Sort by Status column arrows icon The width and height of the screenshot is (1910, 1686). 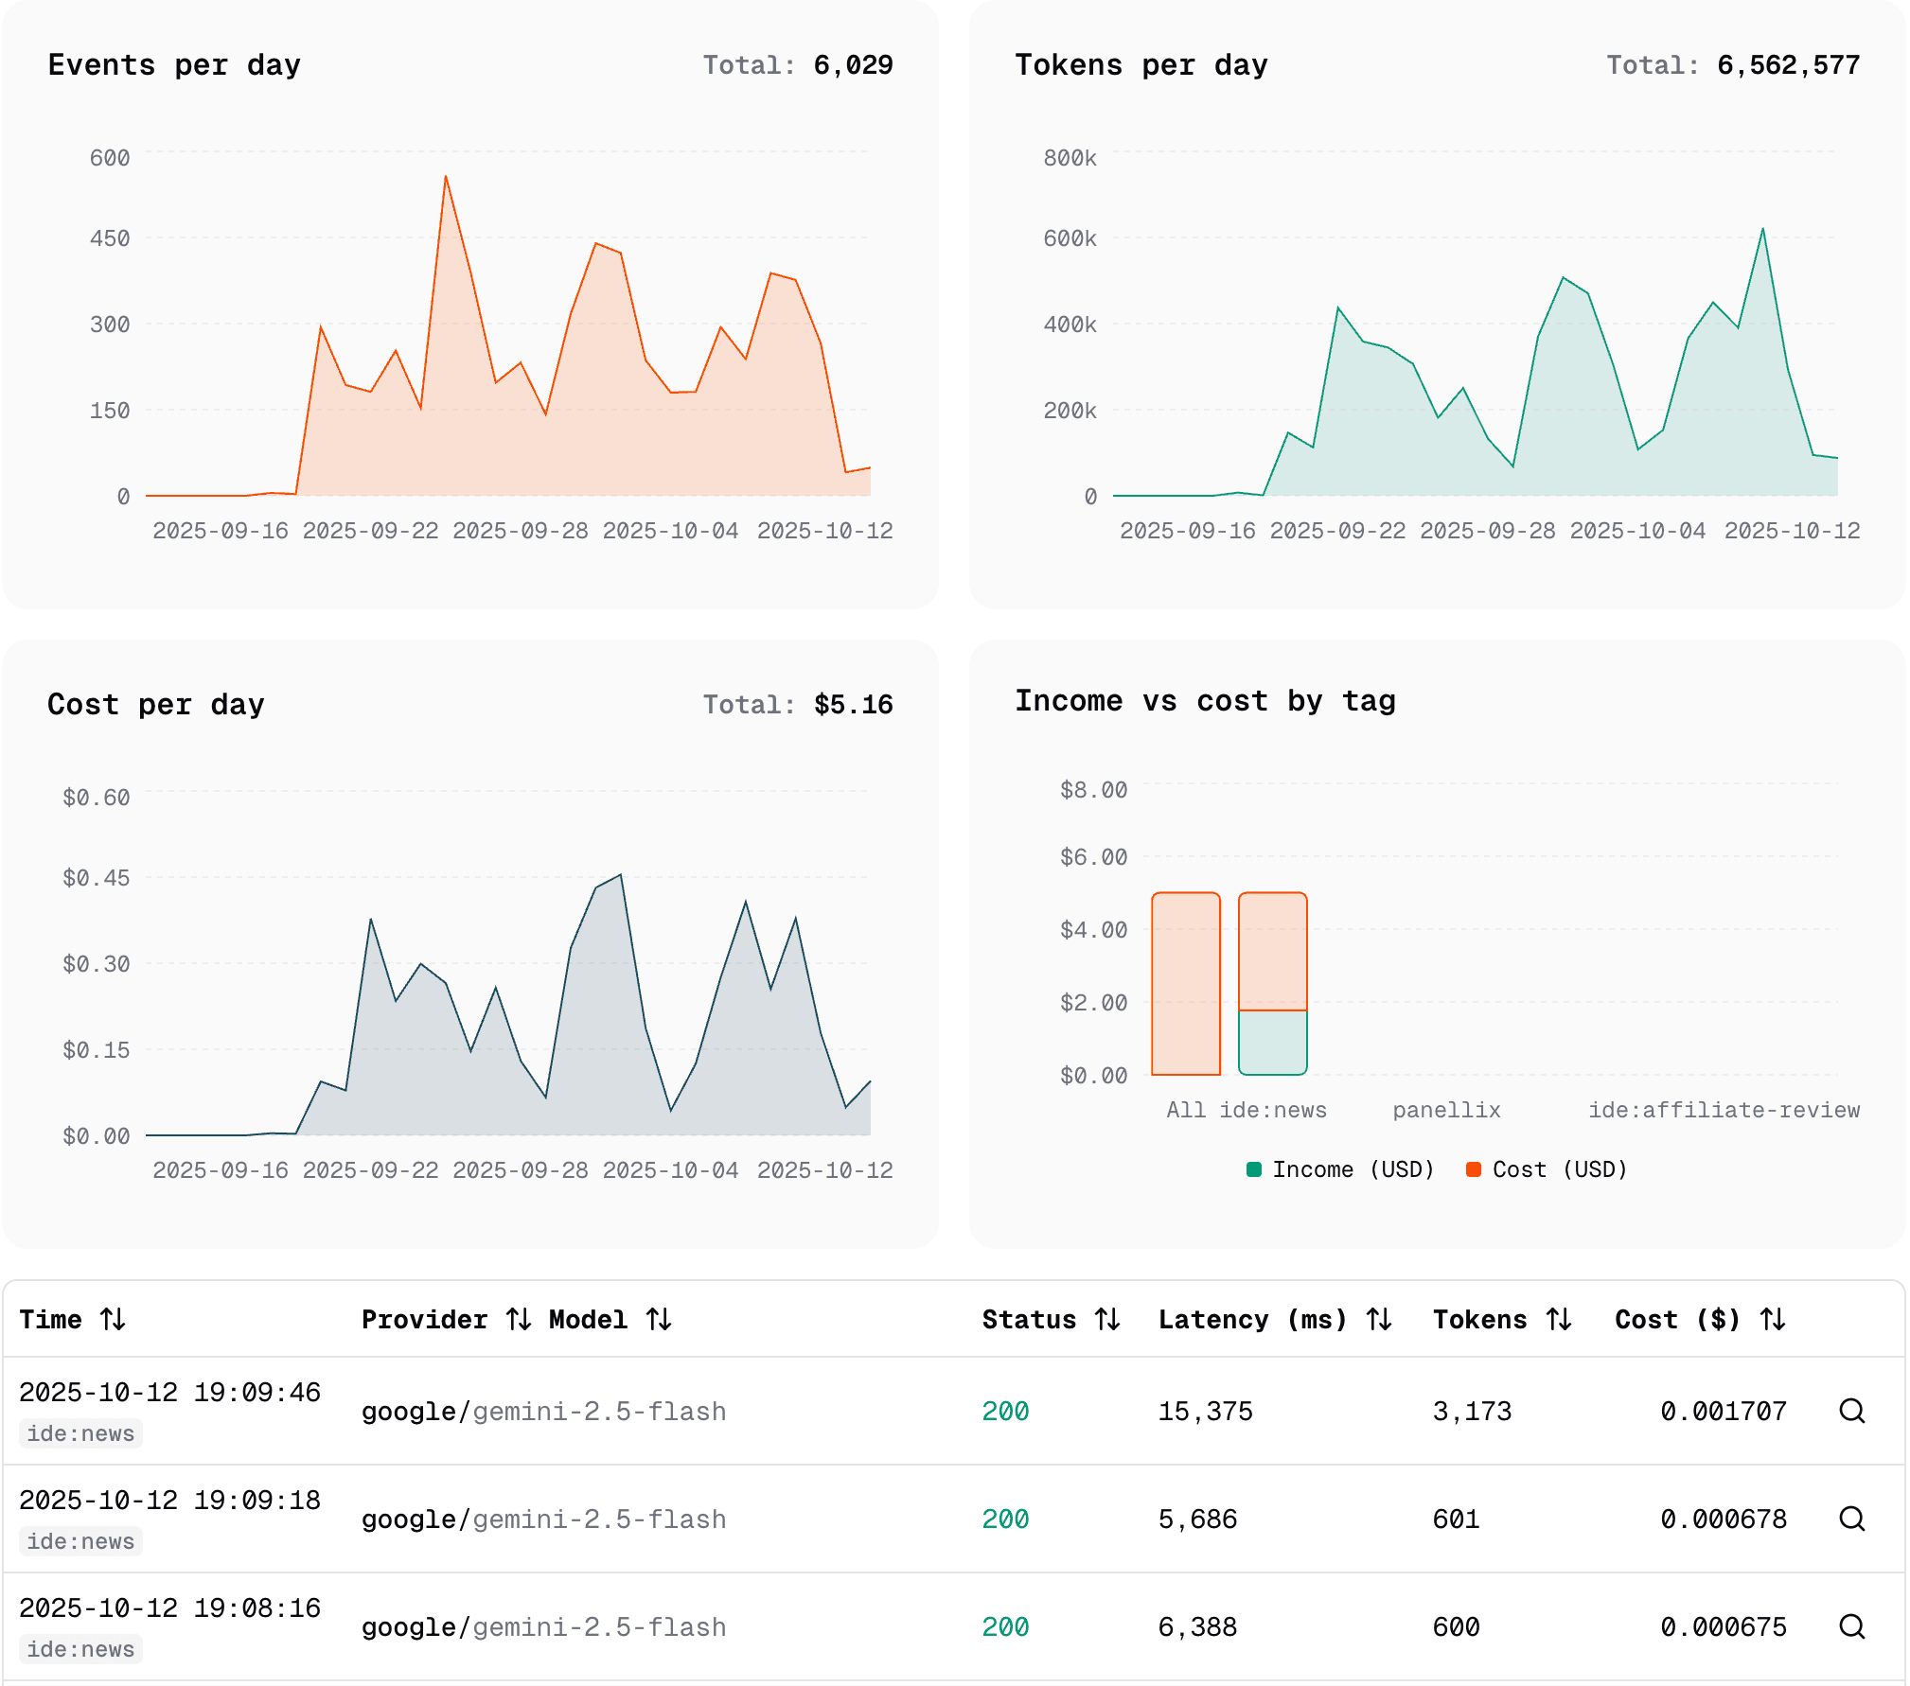1107,1319
